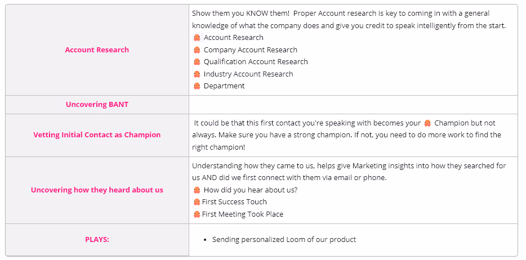The height and width of the screenshot is (260, 526).
Task: Click the icon beside Company Account Research
Action: coord(197,50)
